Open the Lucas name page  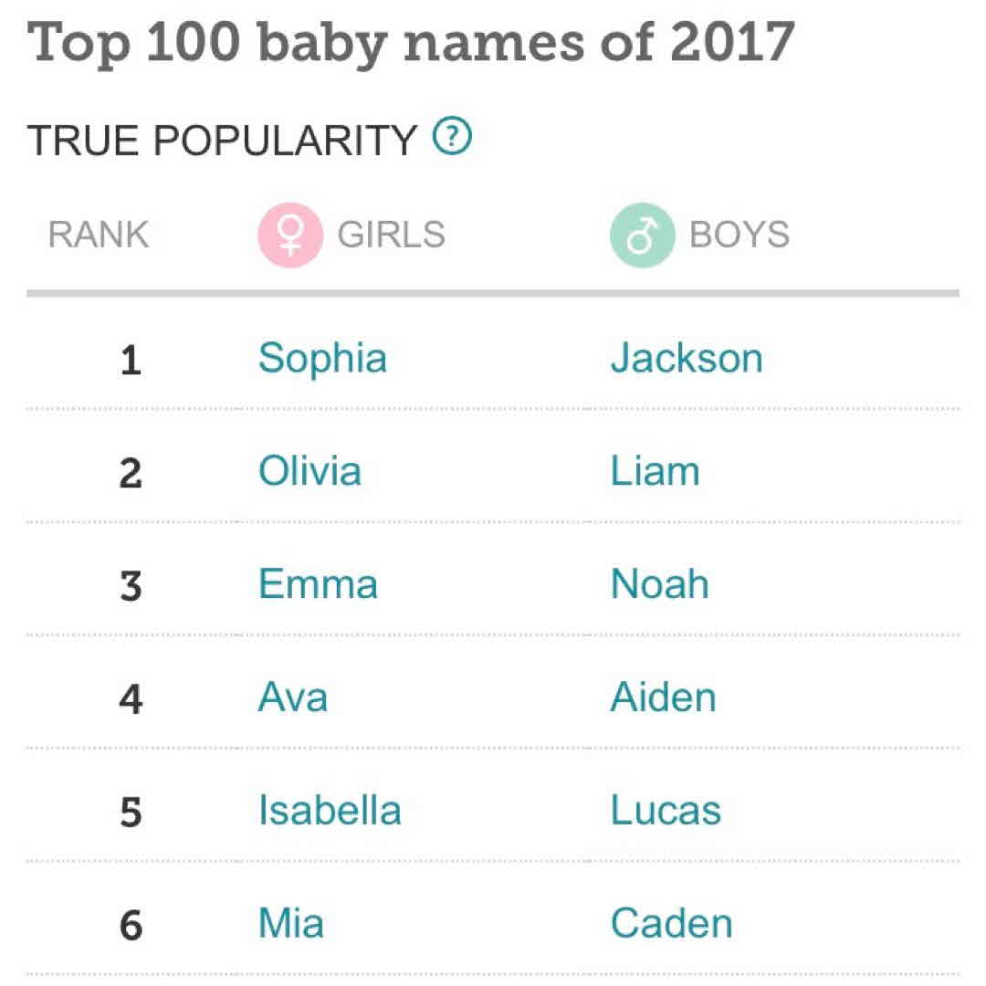pyautogui.click(x=666, y=811)
